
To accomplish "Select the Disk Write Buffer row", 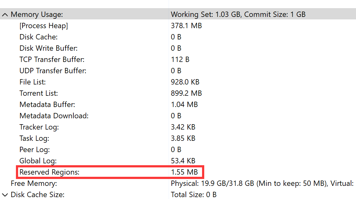I will click(178, 48).
